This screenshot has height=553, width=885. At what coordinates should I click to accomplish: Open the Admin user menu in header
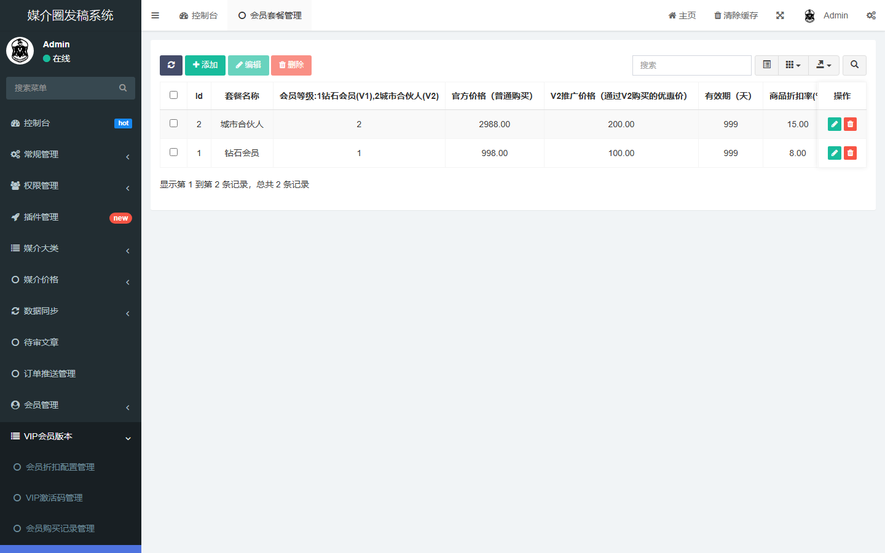pos(826,15)
